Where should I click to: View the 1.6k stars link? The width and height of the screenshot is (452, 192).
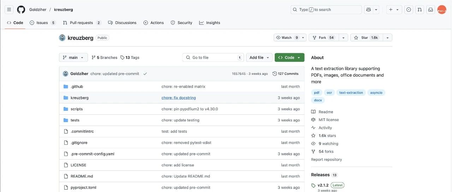323,136
